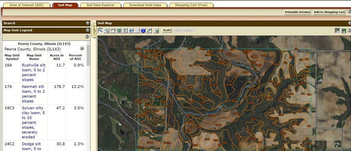
Task: Select the Zoom In magnifier tool
Action: coord(100,30)
